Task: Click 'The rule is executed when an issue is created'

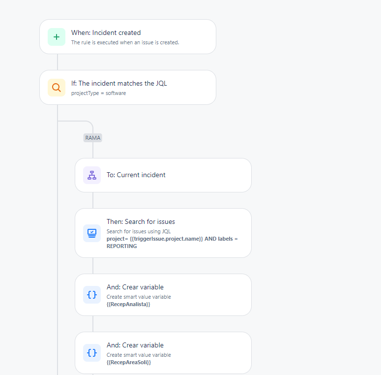Action: [x=125, y=42]
